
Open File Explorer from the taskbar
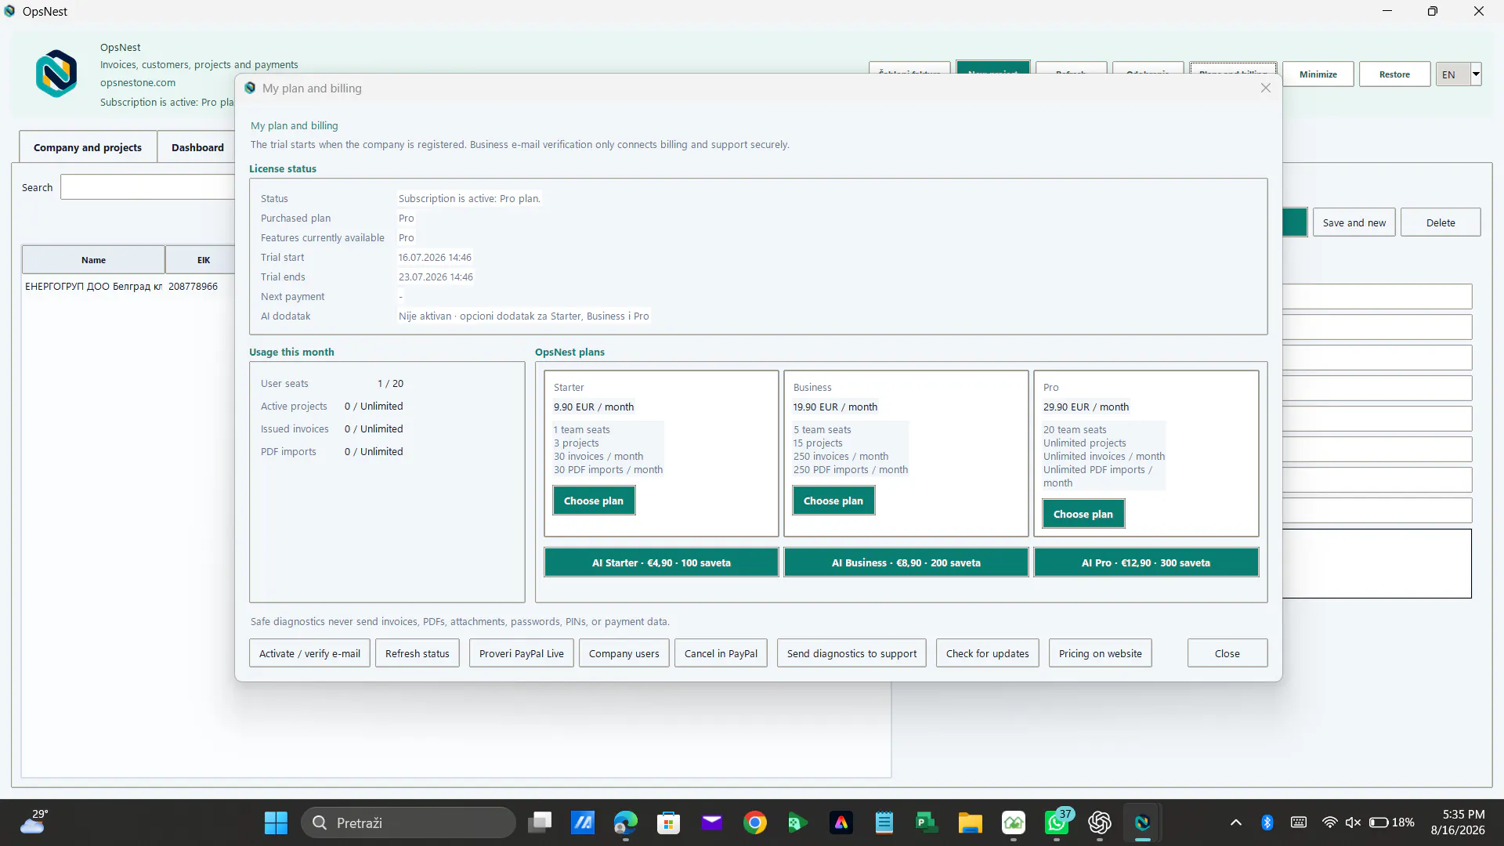coord(970,822)
